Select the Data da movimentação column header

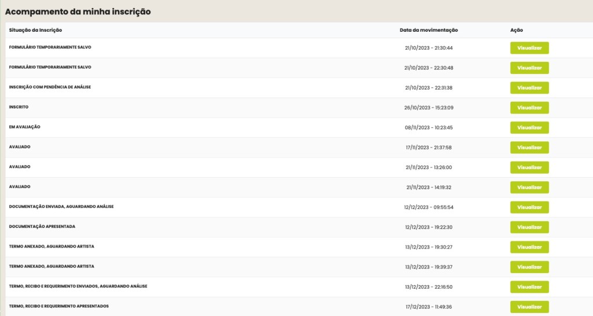[429, 30]
